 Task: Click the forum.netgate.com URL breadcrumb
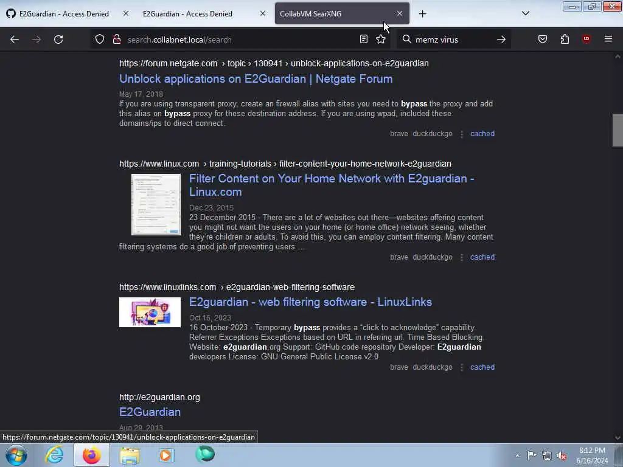point(274,63)
